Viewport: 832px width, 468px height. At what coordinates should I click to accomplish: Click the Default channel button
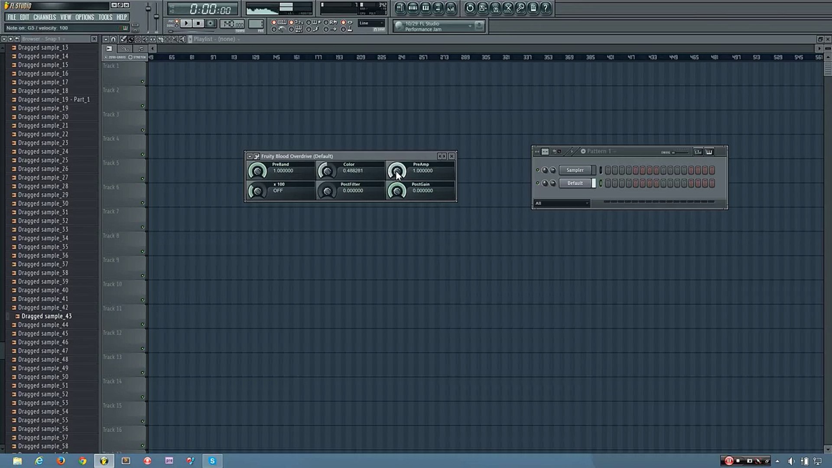pyautogui.click(x=575, y=183)
